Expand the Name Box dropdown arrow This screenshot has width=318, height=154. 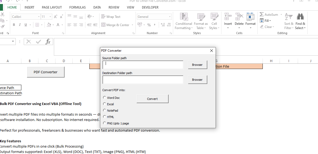[x=13, y=42]
